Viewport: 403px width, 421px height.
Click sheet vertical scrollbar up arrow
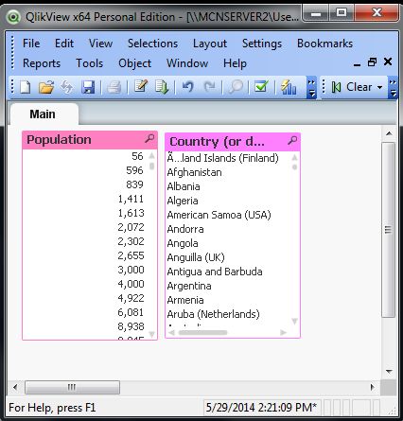point(389,133)
